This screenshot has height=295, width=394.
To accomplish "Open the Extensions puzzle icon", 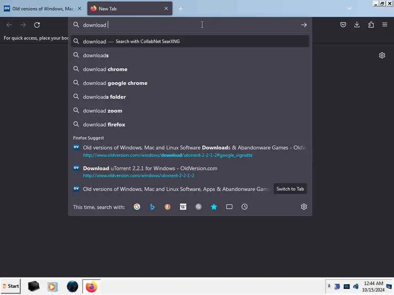I will point(371,25).
